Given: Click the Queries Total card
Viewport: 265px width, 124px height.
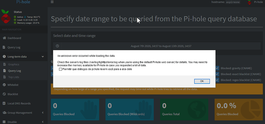Looking at the screenshot, I should point(184,110).
